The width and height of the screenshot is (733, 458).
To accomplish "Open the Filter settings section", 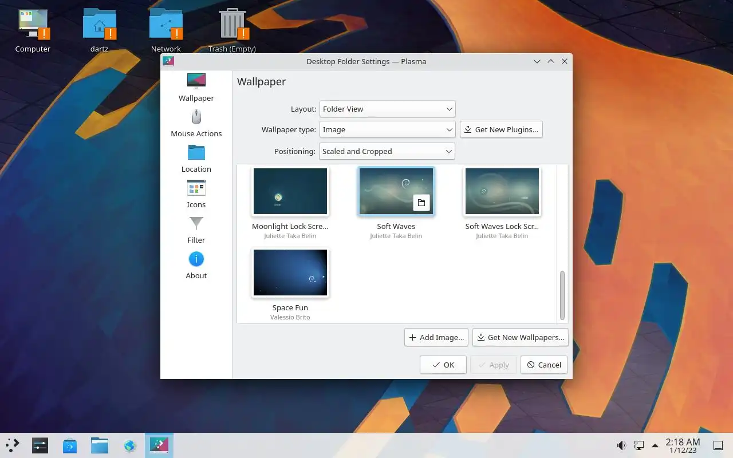I will [x=196, y=230].
